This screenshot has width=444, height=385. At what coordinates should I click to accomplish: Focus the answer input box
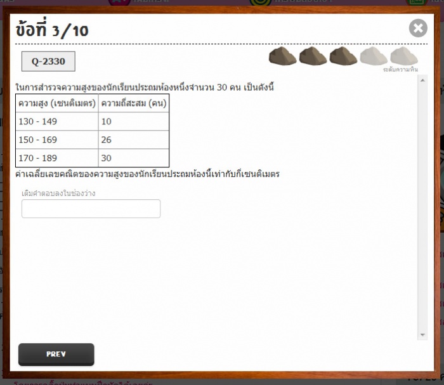point(91,209)
